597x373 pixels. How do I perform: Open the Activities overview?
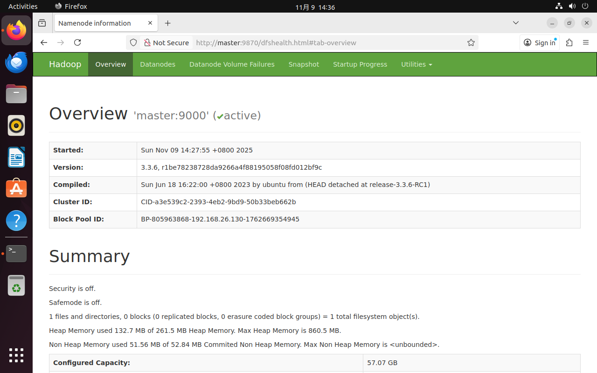click(23, 7)
